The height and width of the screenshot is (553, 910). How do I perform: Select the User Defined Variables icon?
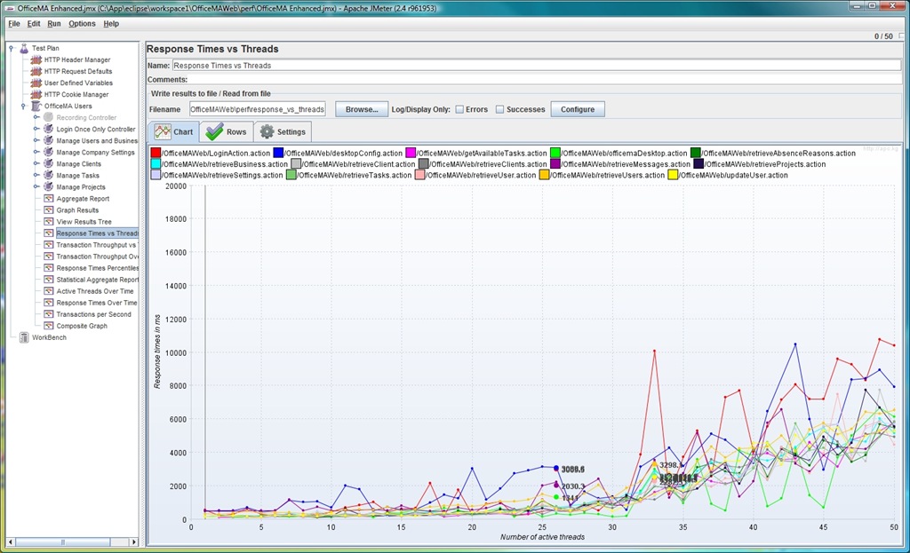coord(36,83)
